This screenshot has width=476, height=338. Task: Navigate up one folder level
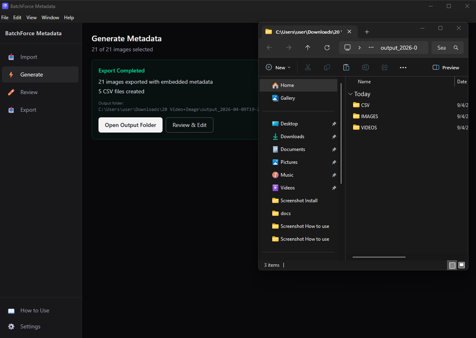click(307, 48)
